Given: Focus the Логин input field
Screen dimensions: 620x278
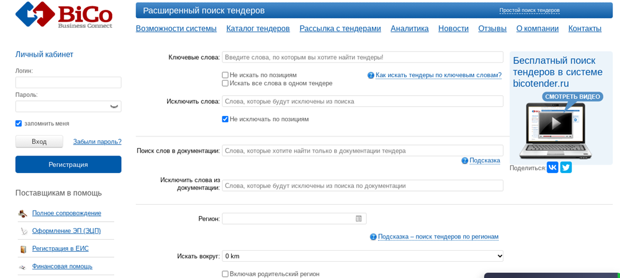Looking at the screenshot, I should 69,82.
